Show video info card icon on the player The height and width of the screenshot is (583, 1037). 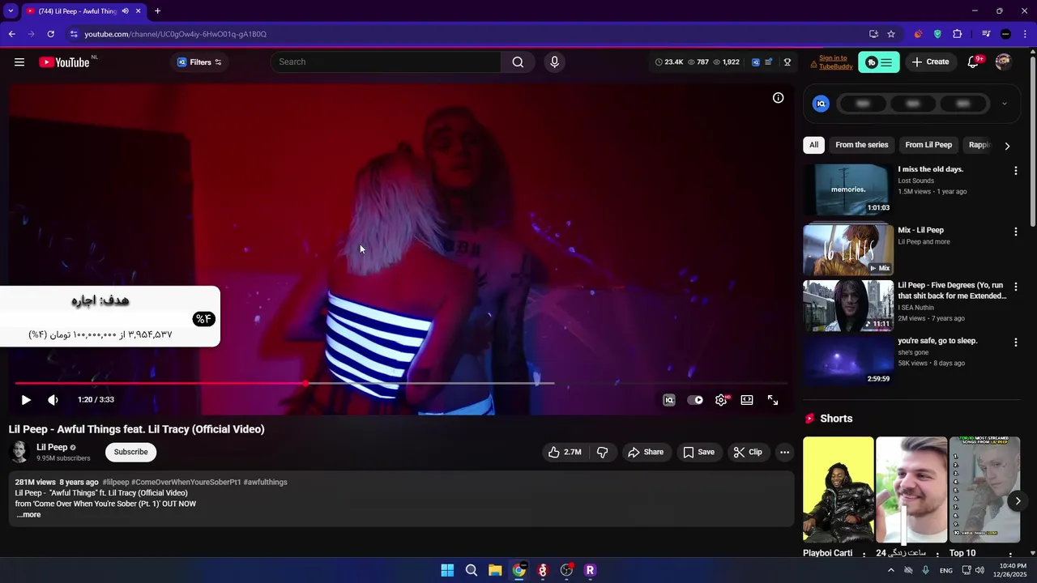[778, 98]
